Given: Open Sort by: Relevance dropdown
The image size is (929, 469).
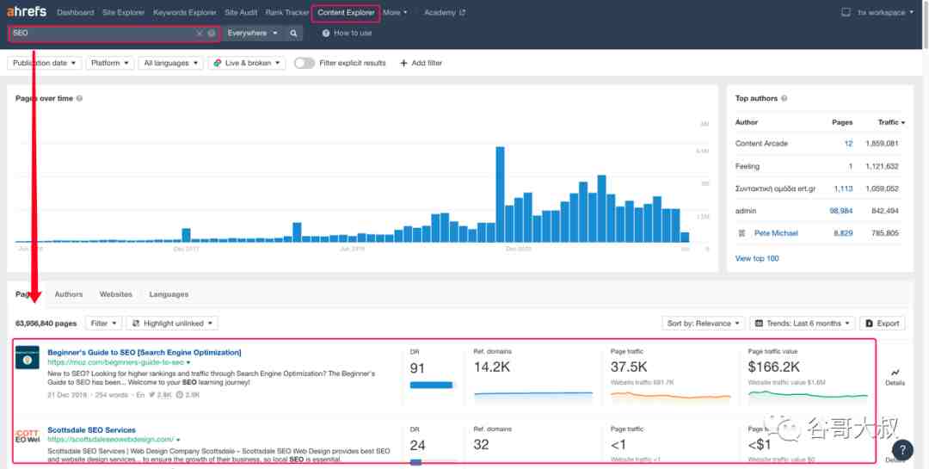Looking at the screenshot, I should pos(704,324).
